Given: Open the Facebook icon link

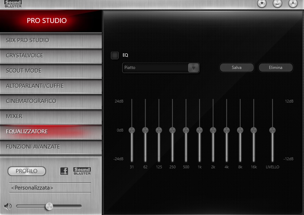Looking at the screenshot, I should click(64, 171).
